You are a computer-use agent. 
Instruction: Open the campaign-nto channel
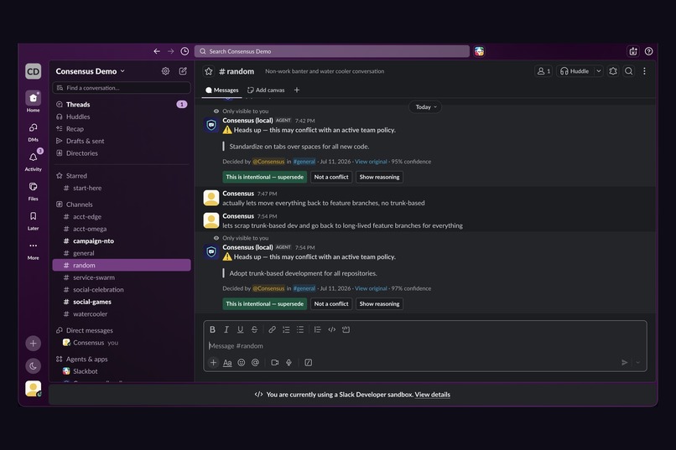pos(122,241)
